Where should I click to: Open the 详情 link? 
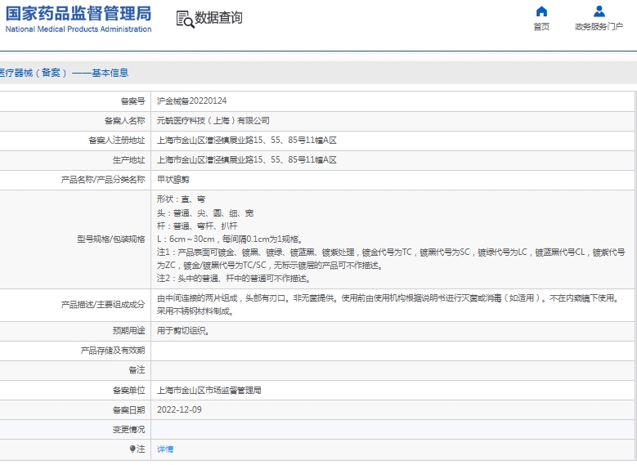(x=165, y=449)
